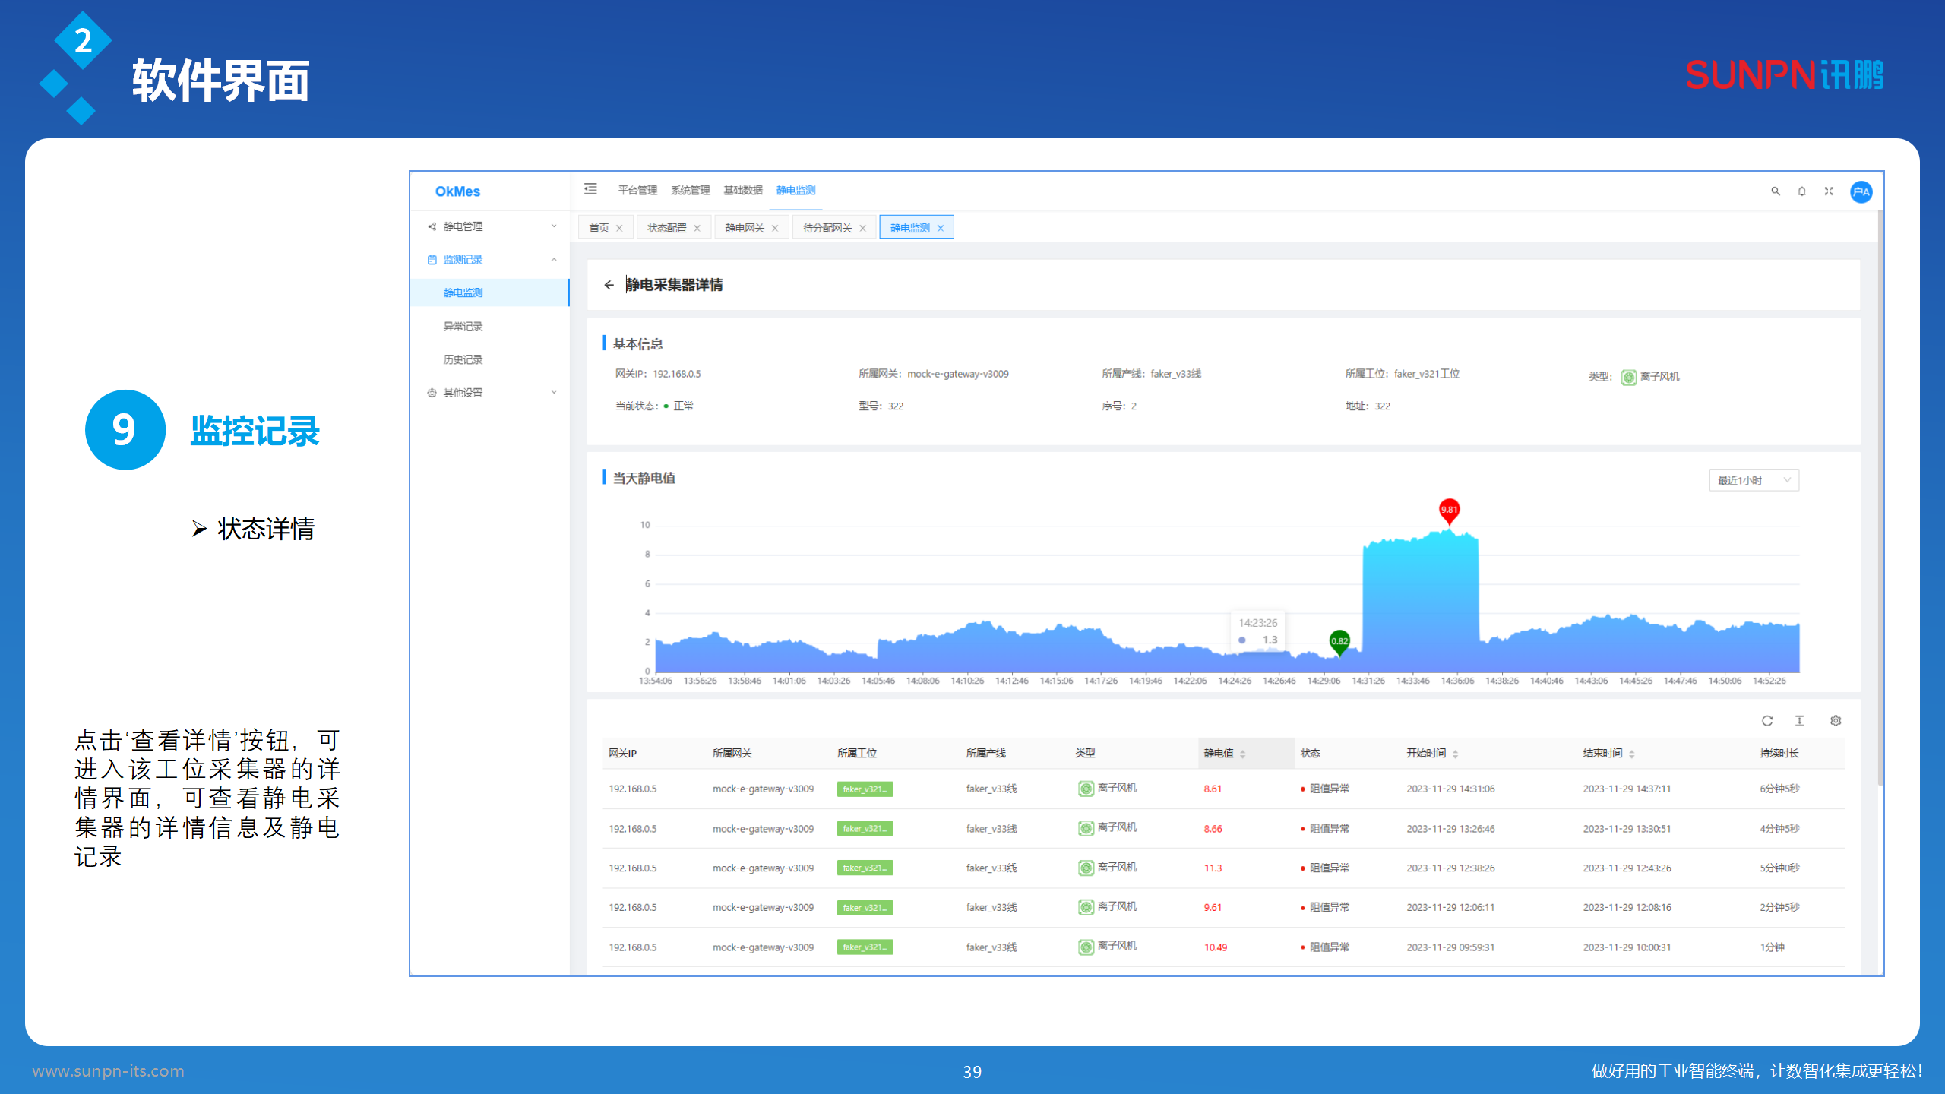Screen dimensions: 1945x1094
Task: Click the blue user avatar icon
Action: coord(1861,191)
